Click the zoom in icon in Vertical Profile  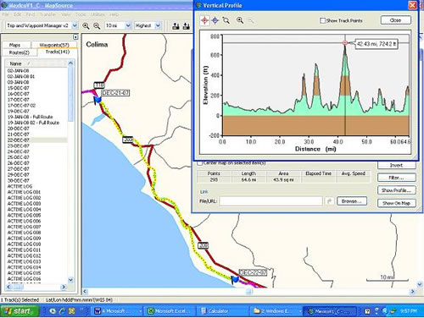(x=240, y=20)
